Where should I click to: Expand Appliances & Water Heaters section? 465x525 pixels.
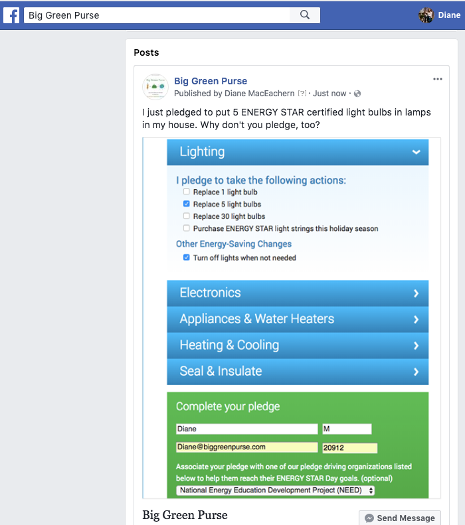[x=298, y=319]
